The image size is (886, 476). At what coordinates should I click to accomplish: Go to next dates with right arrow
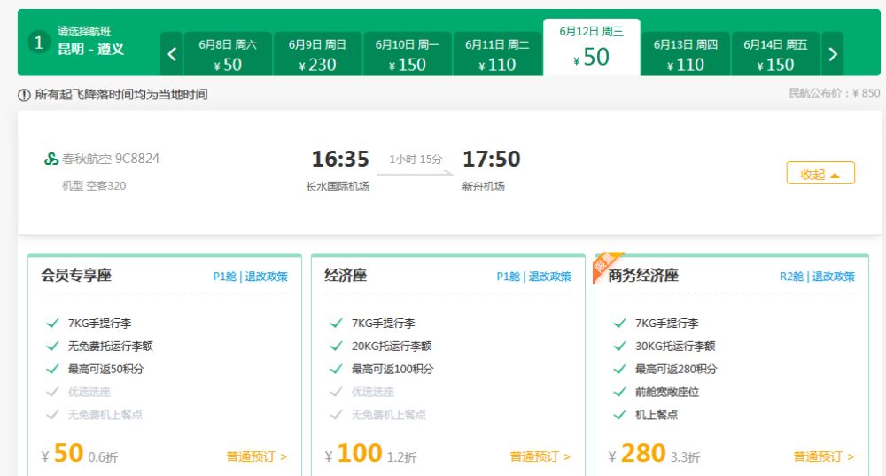[x=832, y=54]
